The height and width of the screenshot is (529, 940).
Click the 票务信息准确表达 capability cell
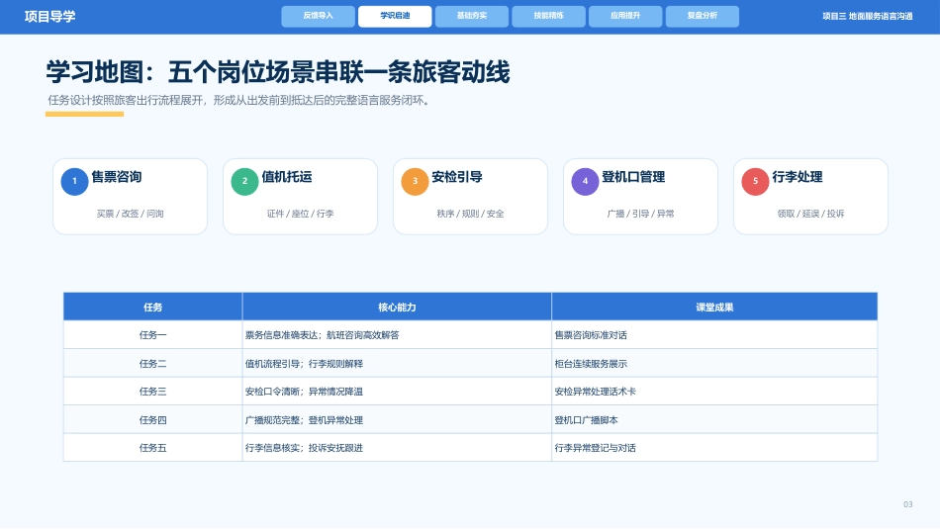click(397, 335)
